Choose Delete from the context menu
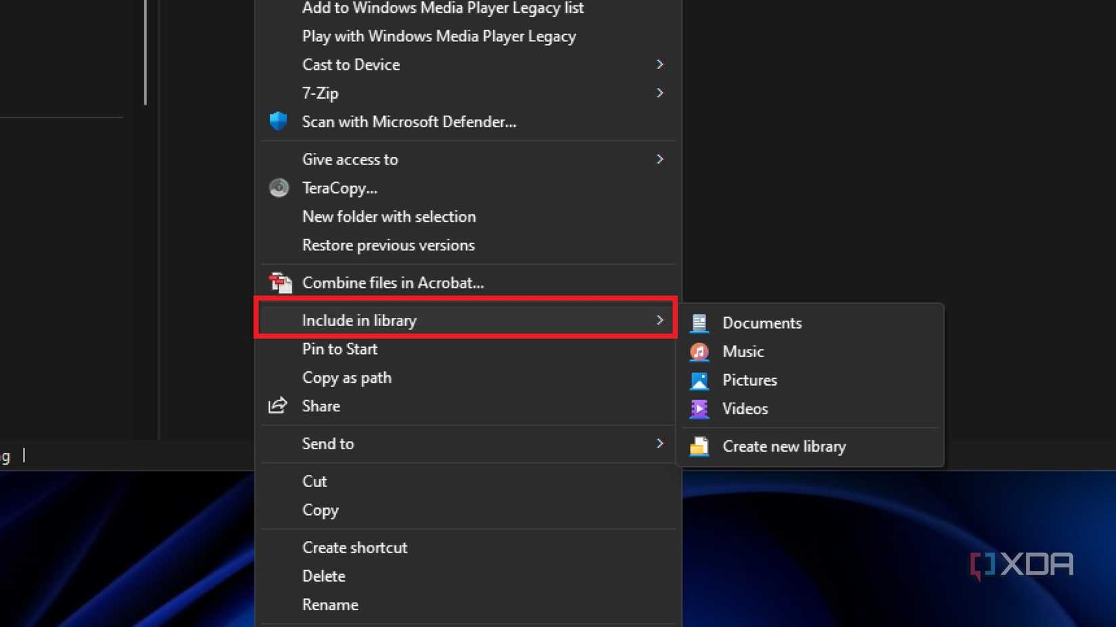Viewport: 1116px width, 627px height. (x=469, y=576)
